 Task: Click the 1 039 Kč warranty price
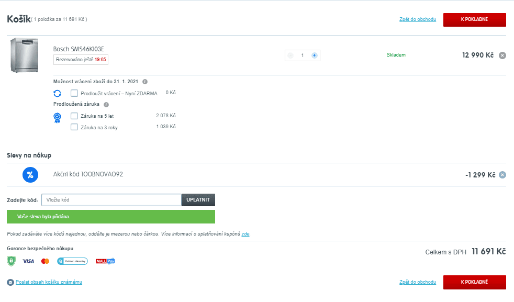click(166, 127)
